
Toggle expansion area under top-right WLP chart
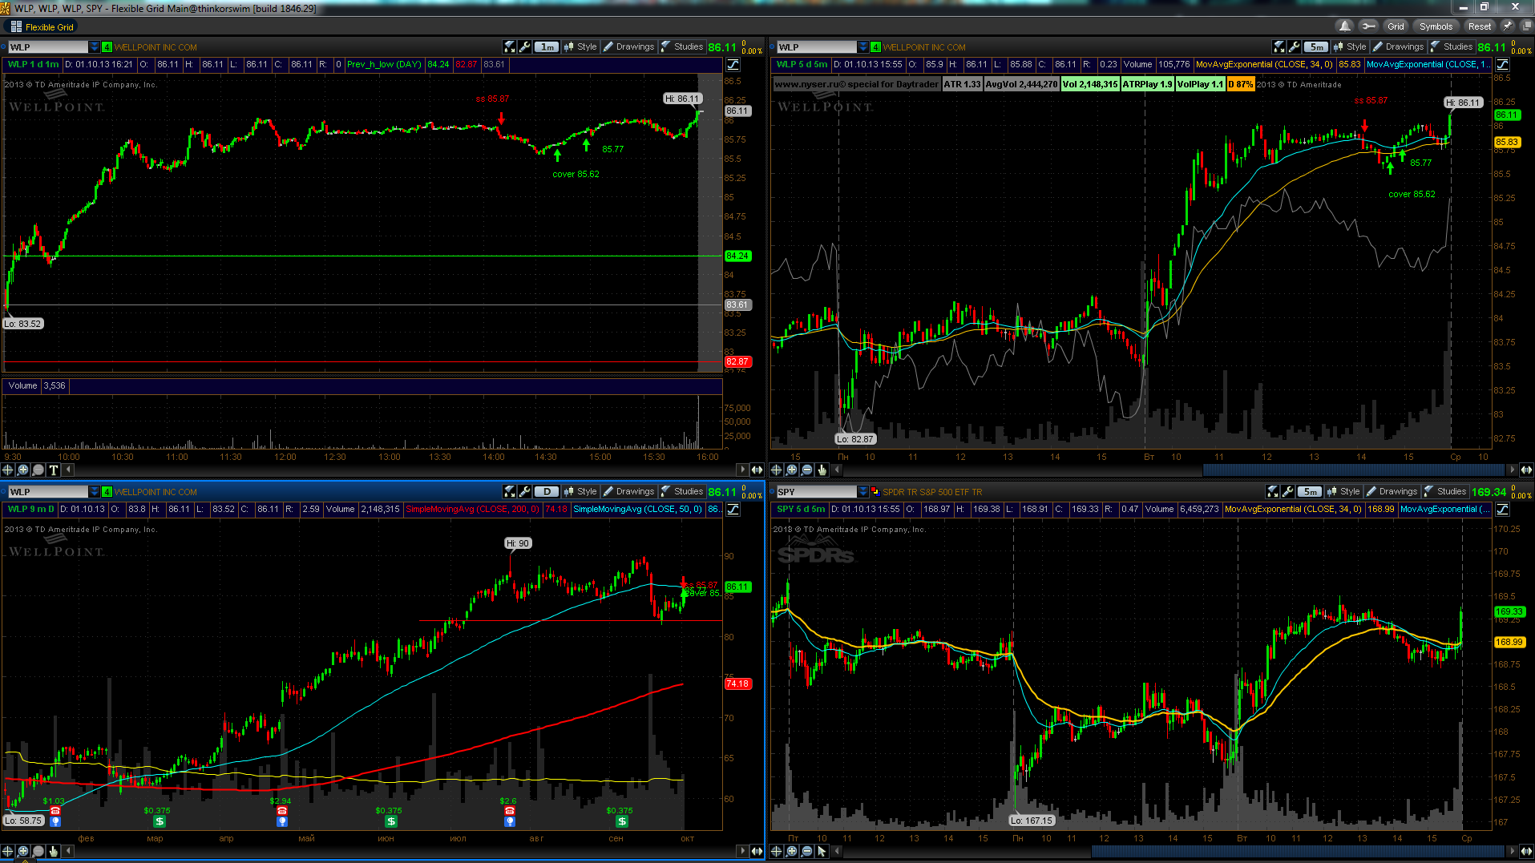point(1526,470)
